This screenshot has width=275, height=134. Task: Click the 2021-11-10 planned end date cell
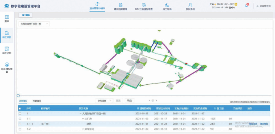tap(161, 129)
